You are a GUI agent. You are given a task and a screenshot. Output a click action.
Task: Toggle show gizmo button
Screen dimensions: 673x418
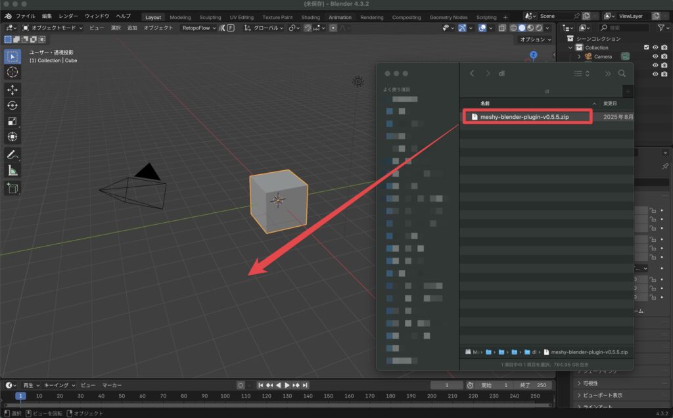(462, 28)
